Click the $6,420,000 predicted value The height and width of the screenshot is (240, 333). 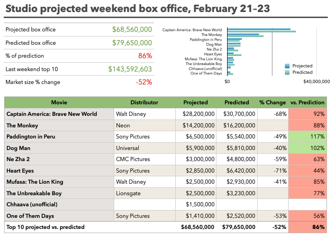(x=241, y=171)
